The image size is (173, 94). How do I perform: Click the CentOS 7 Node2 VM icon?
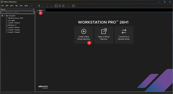click(x=7, y=32)
